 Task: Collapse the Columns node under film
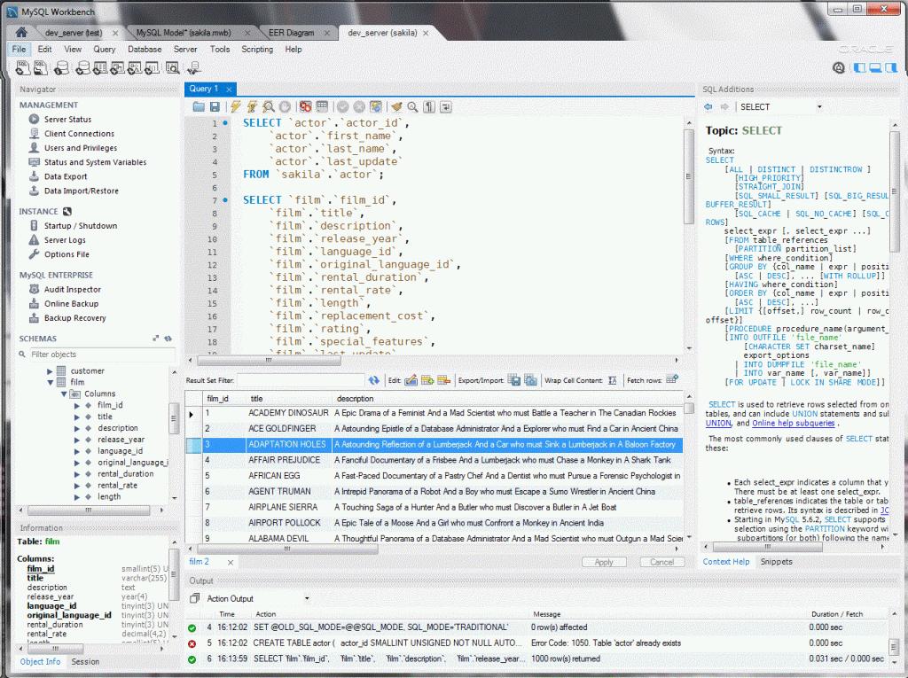[x=64, y=394]
